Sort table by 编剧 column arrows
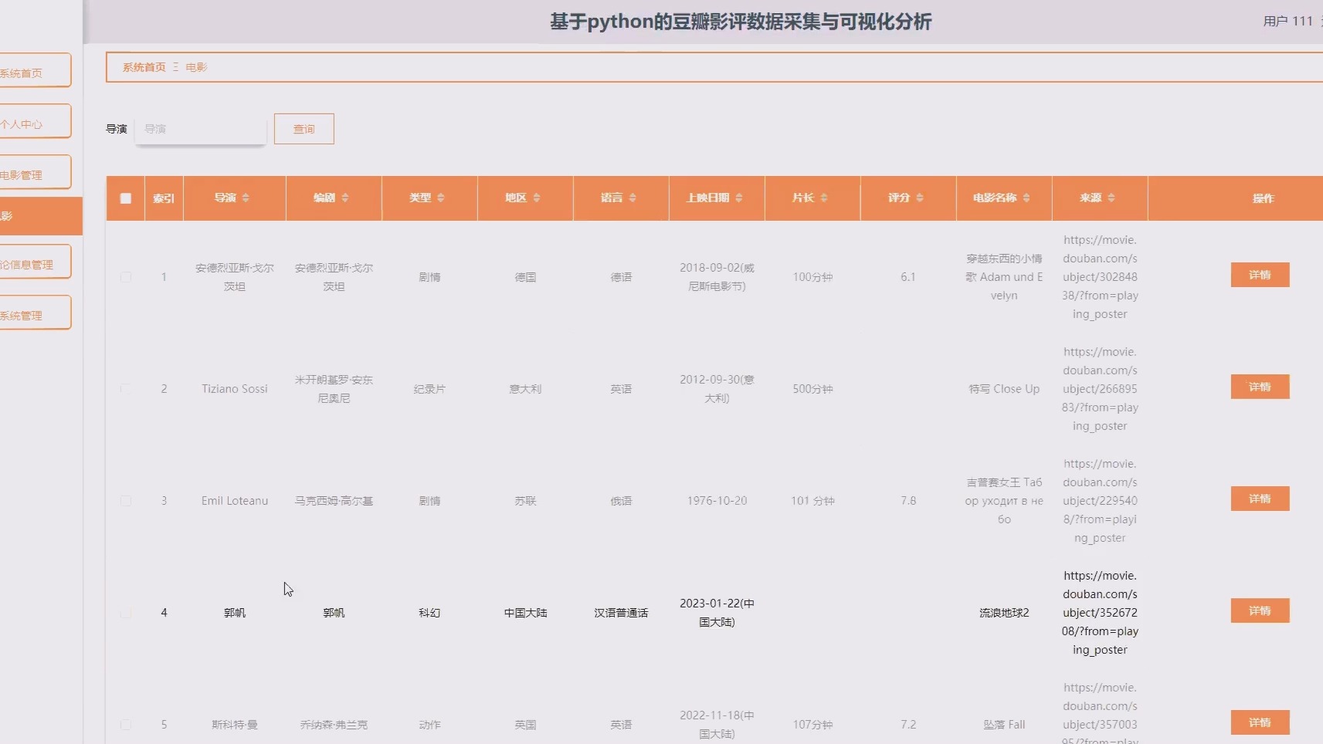The image size is (1323, 744). pyautogui.click(x=345, y=198)
